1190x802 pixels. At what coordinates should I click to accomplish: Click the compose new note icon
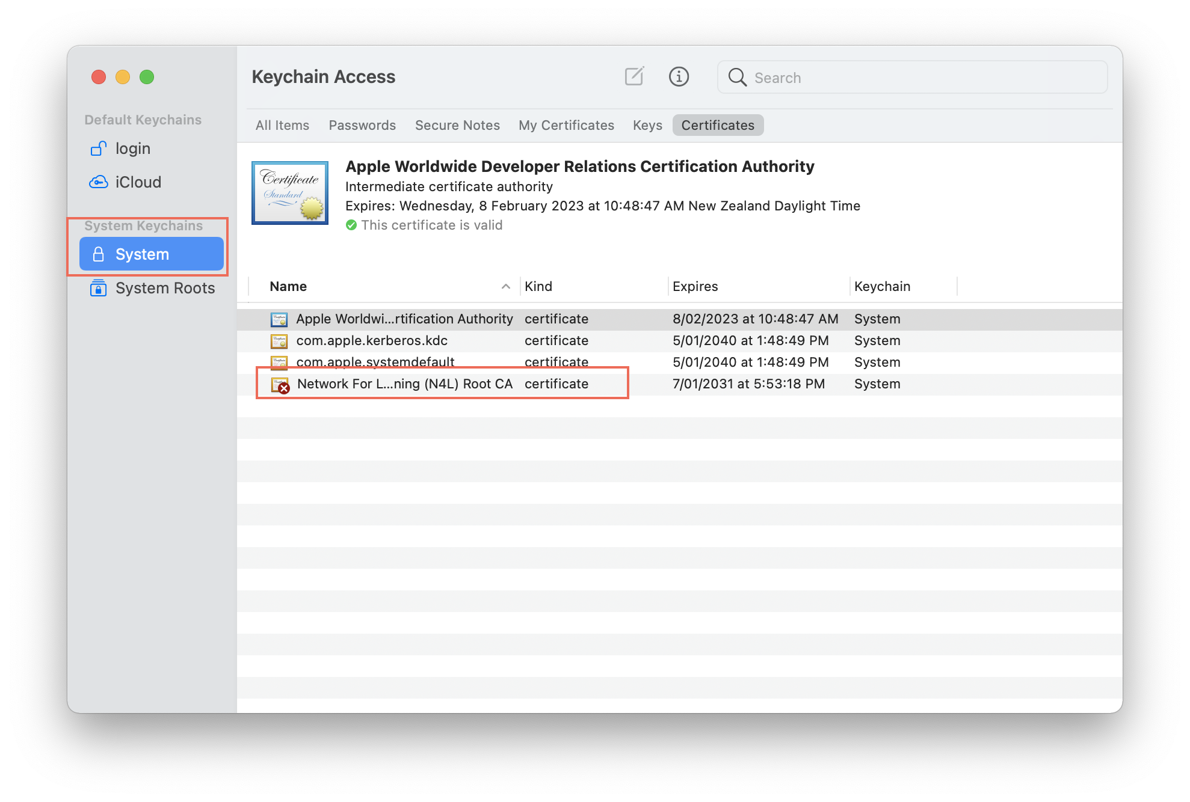(634, 76)
